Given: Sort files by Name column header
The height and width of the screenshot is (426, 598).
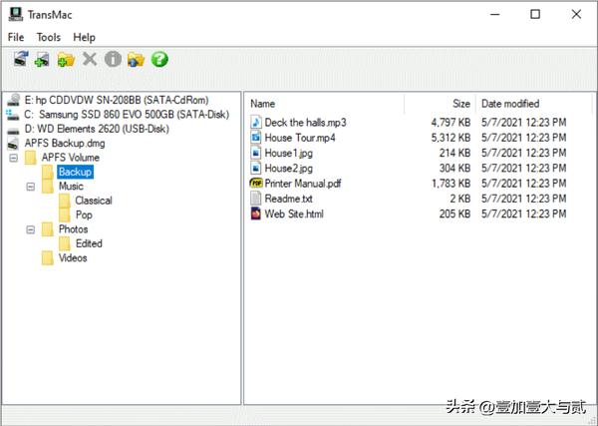Looking at the screenshot, I should [262, 104].
